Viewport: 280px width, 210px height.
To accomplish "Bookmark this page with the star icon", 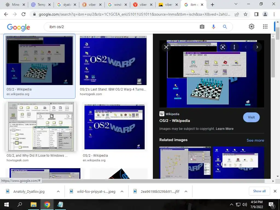I will point(246,14).
